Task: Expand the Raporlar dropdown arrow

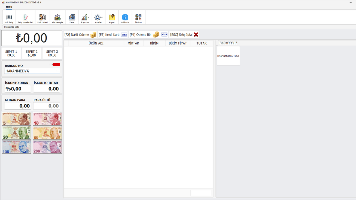Action: pyautogui.click(x=89, y=18)
